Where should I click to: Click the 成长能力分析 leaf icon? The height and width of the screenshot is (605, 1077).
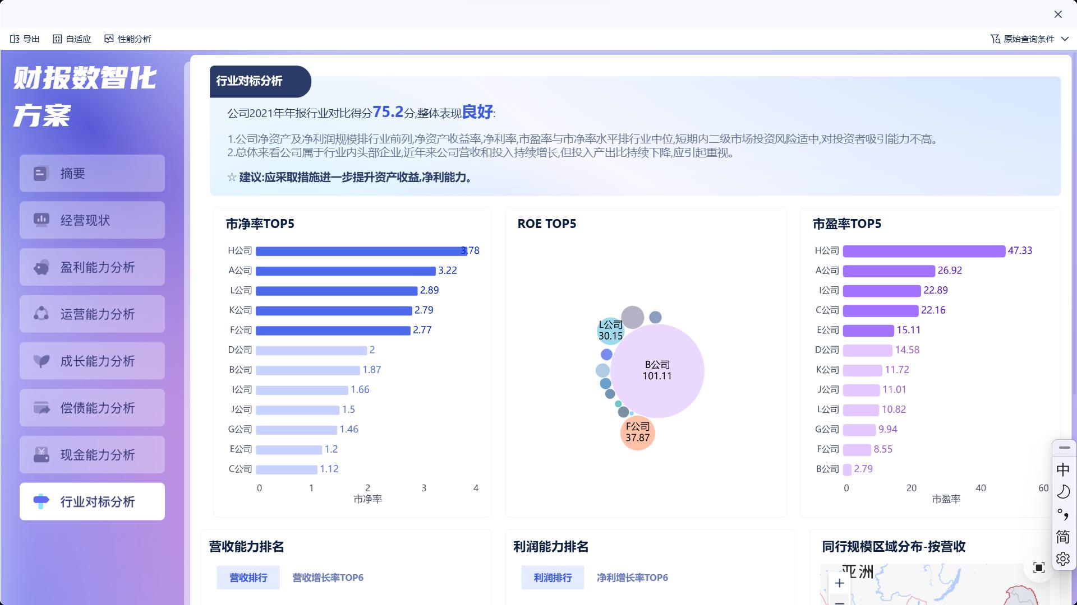pos(41,361)
